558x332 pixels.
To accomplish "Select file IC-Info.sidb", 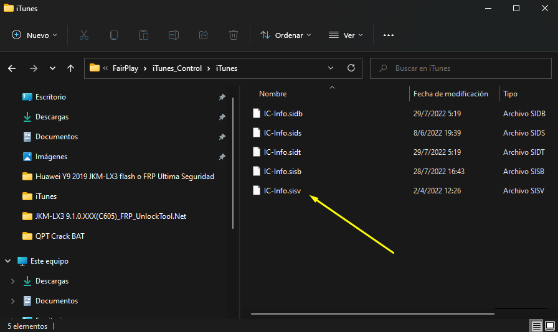I will [x=283, y=113].
